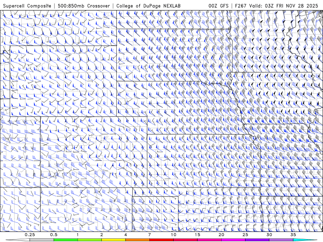Click the "500:850mb Crossover" header label
323x242 pixels.
(84, 6)
